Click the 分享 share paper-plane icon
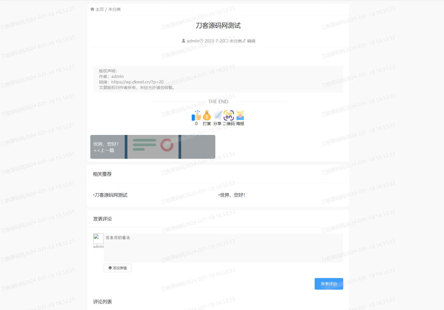This screenshot has width=444, height=310. coord(217,115)
